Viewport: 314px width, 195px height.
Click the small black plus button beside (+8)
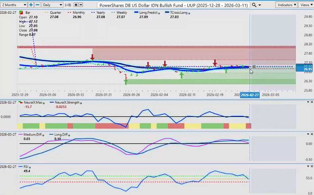[76, 5]
